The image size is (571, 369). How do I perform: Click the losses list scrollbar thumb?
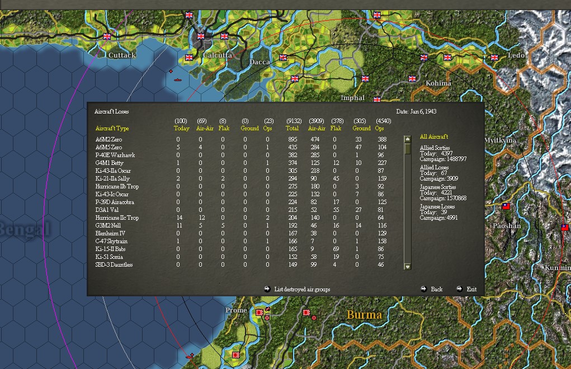(x=408, y=148)
